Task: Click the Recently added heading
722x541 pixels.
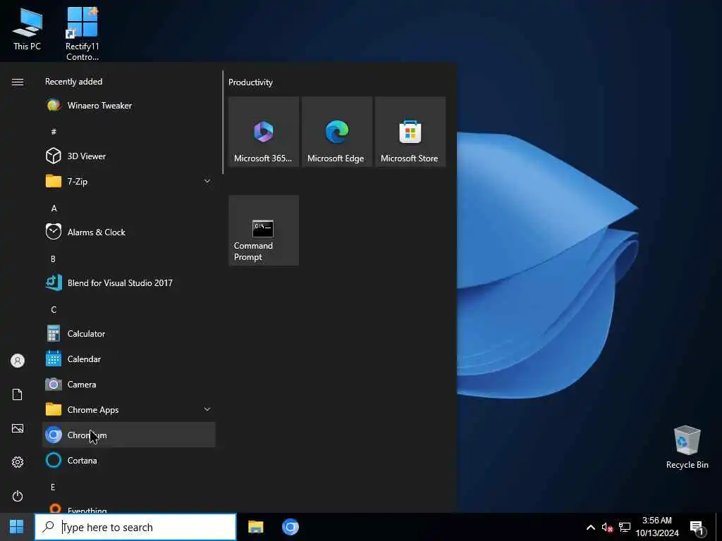Action: [x=73, y=82]
